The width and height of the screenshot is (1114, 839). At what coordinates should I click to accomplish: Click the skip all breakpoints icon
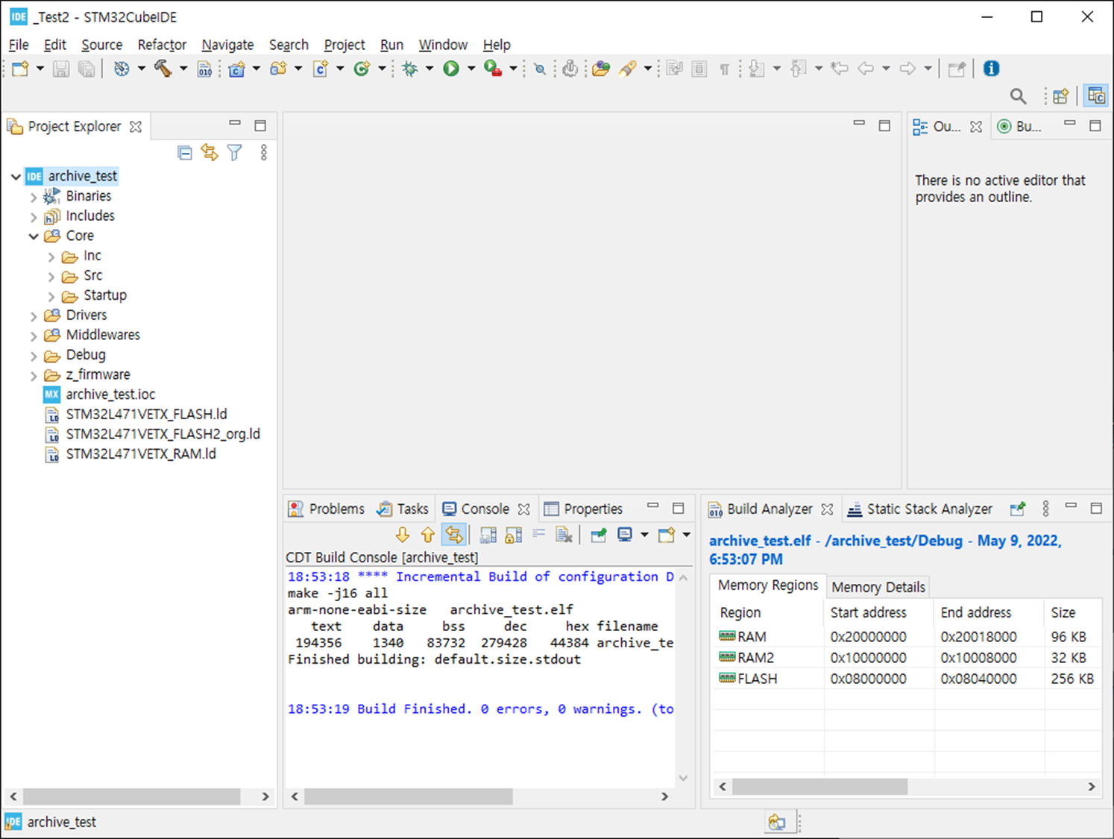(540, 69)
